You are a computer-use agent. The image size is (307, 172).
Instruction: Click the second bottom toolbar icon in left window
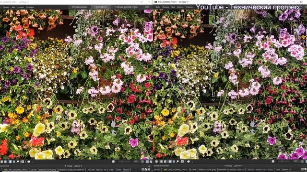[x=5, y=161]
